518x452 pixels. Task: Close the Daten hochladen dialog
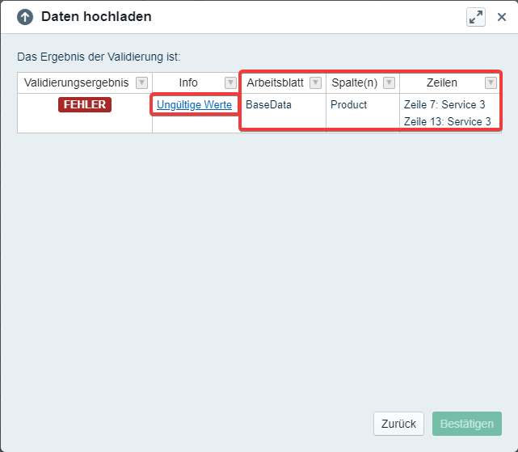tap(501, 17)
